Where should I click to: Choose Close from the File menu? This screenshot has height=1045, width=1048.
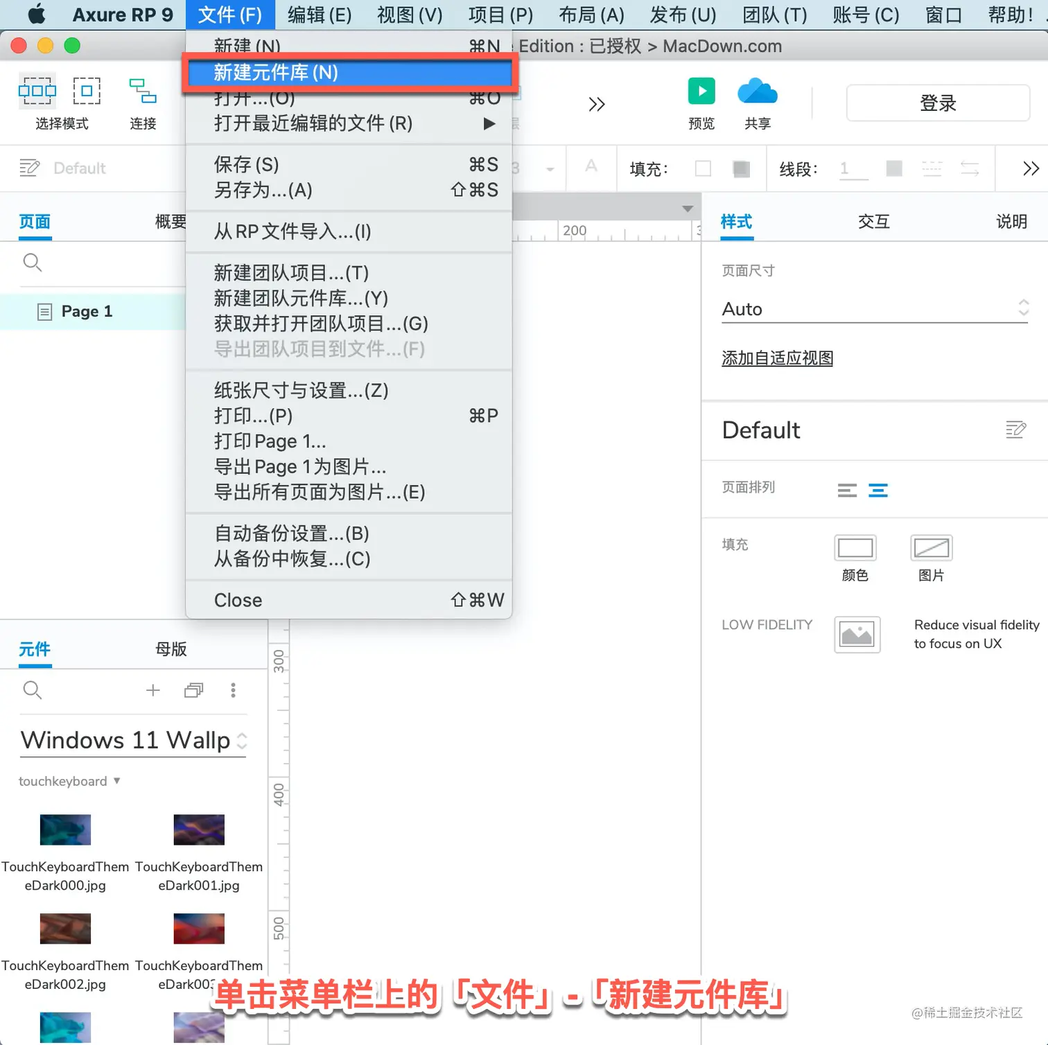click(x=349, y=600)
